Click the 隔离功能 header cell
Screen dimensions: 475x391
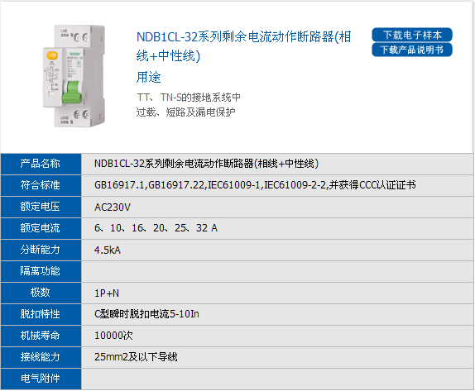point(41,271)
